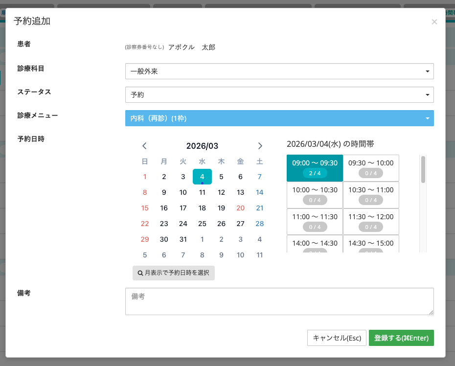Viewport: 455px width, 366px height.
Task: Select March 20 in the calendar
Action: (x=240, y=208)
